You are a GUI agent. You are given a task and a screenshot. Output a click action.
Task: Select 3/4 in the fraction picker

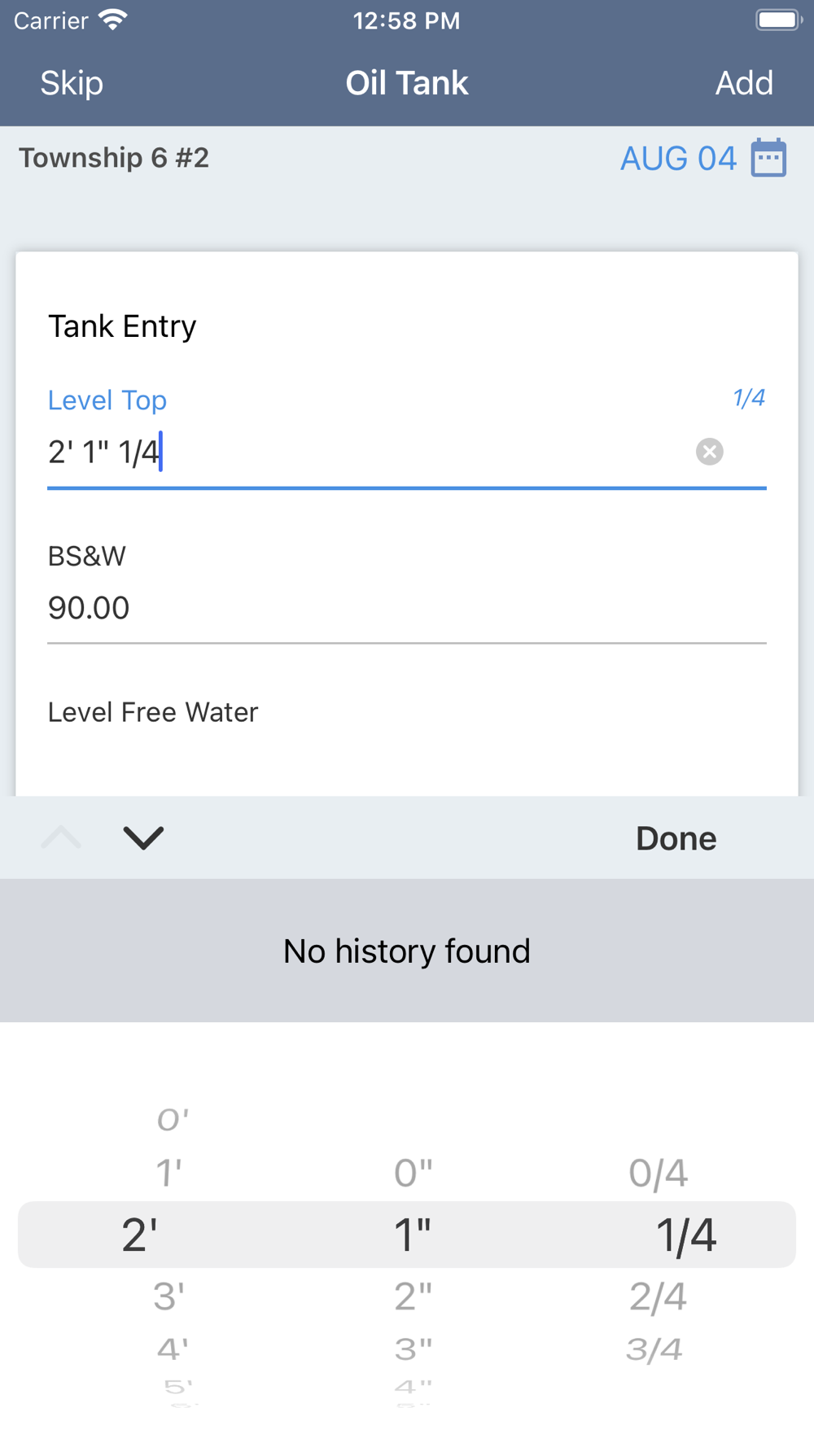[x=654, y=1349]
